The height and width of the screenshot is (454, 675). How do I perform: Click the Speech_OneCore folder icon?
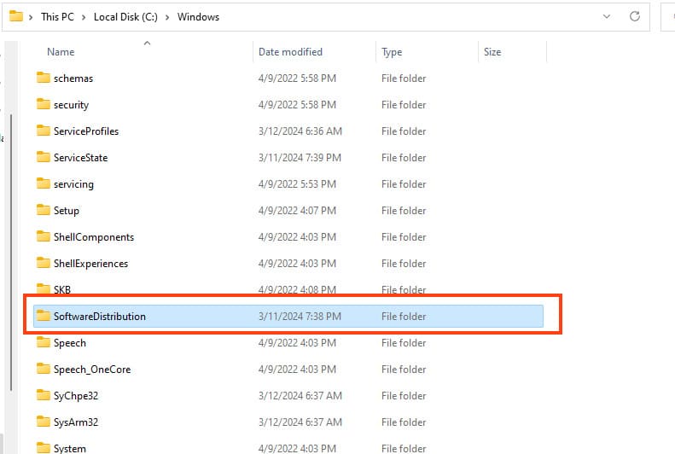click(44, 369)
